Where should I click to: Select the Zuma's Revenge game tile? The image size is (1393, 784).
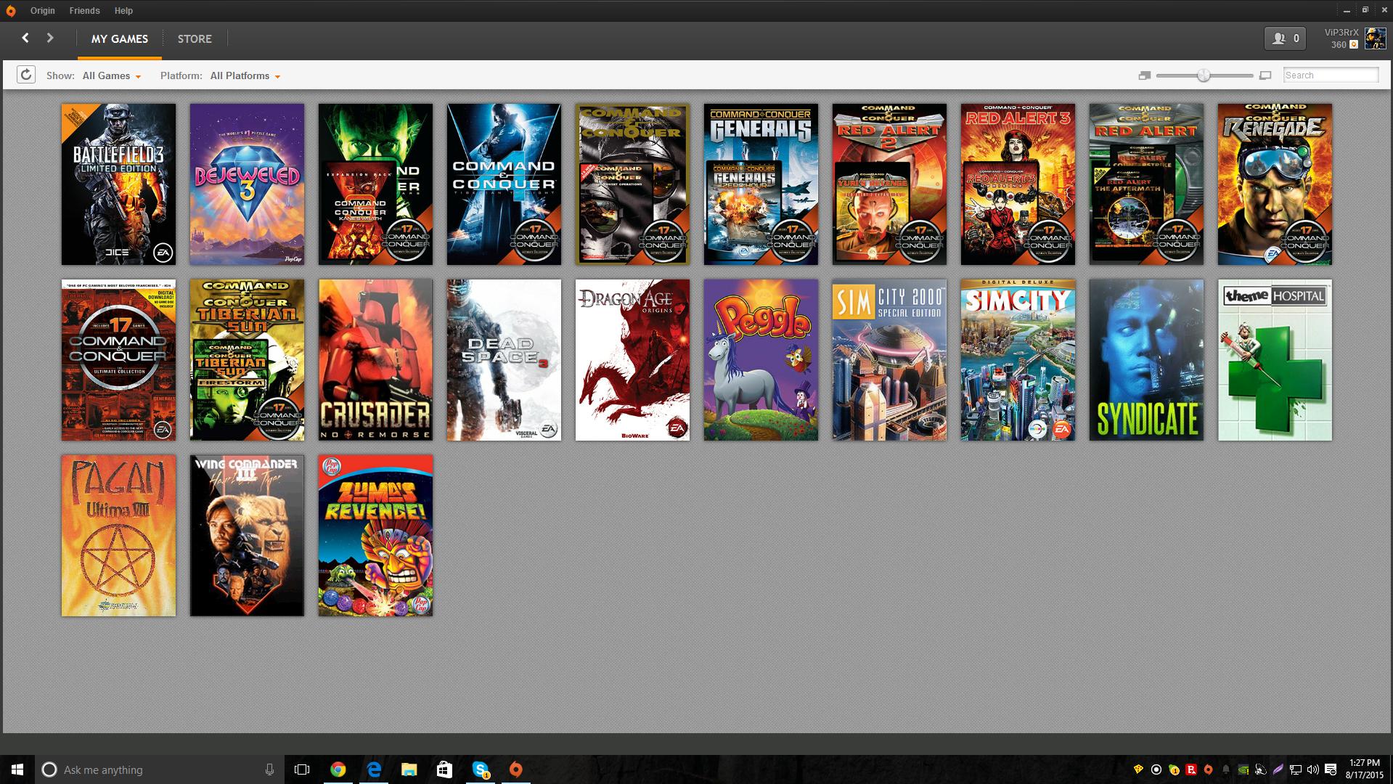click(x=375, y=536)
